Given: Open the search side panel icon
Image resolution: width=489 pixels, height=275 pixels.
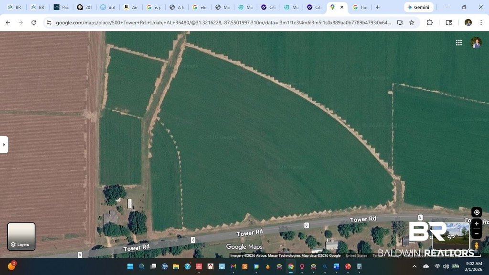Looking at the screenshot, I should coord(449,22).
